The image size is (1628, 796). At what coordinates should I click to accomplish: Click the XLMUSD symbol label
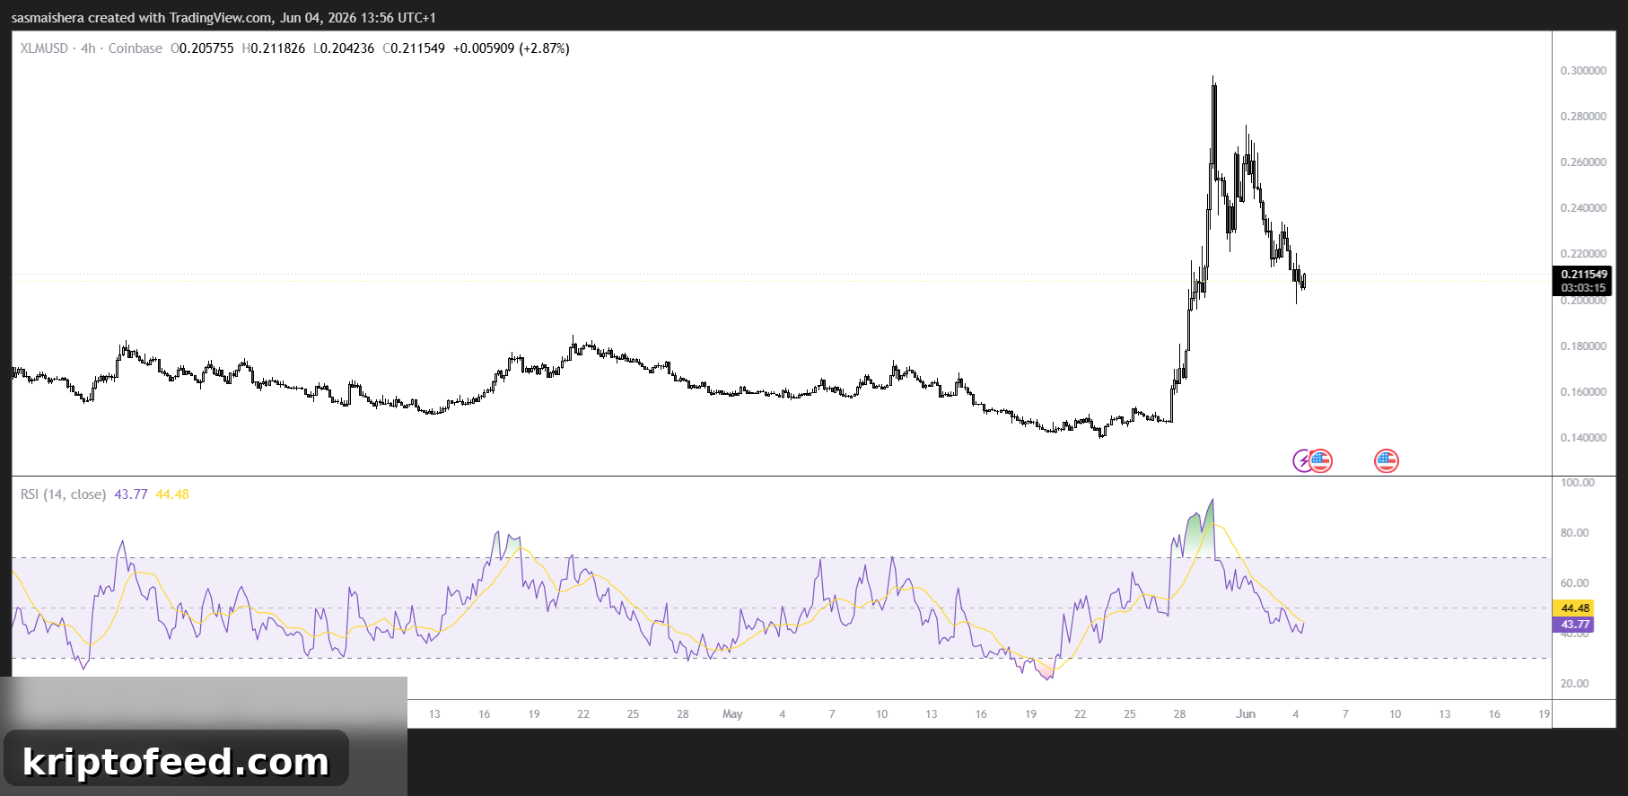click(x=44, y=48)
